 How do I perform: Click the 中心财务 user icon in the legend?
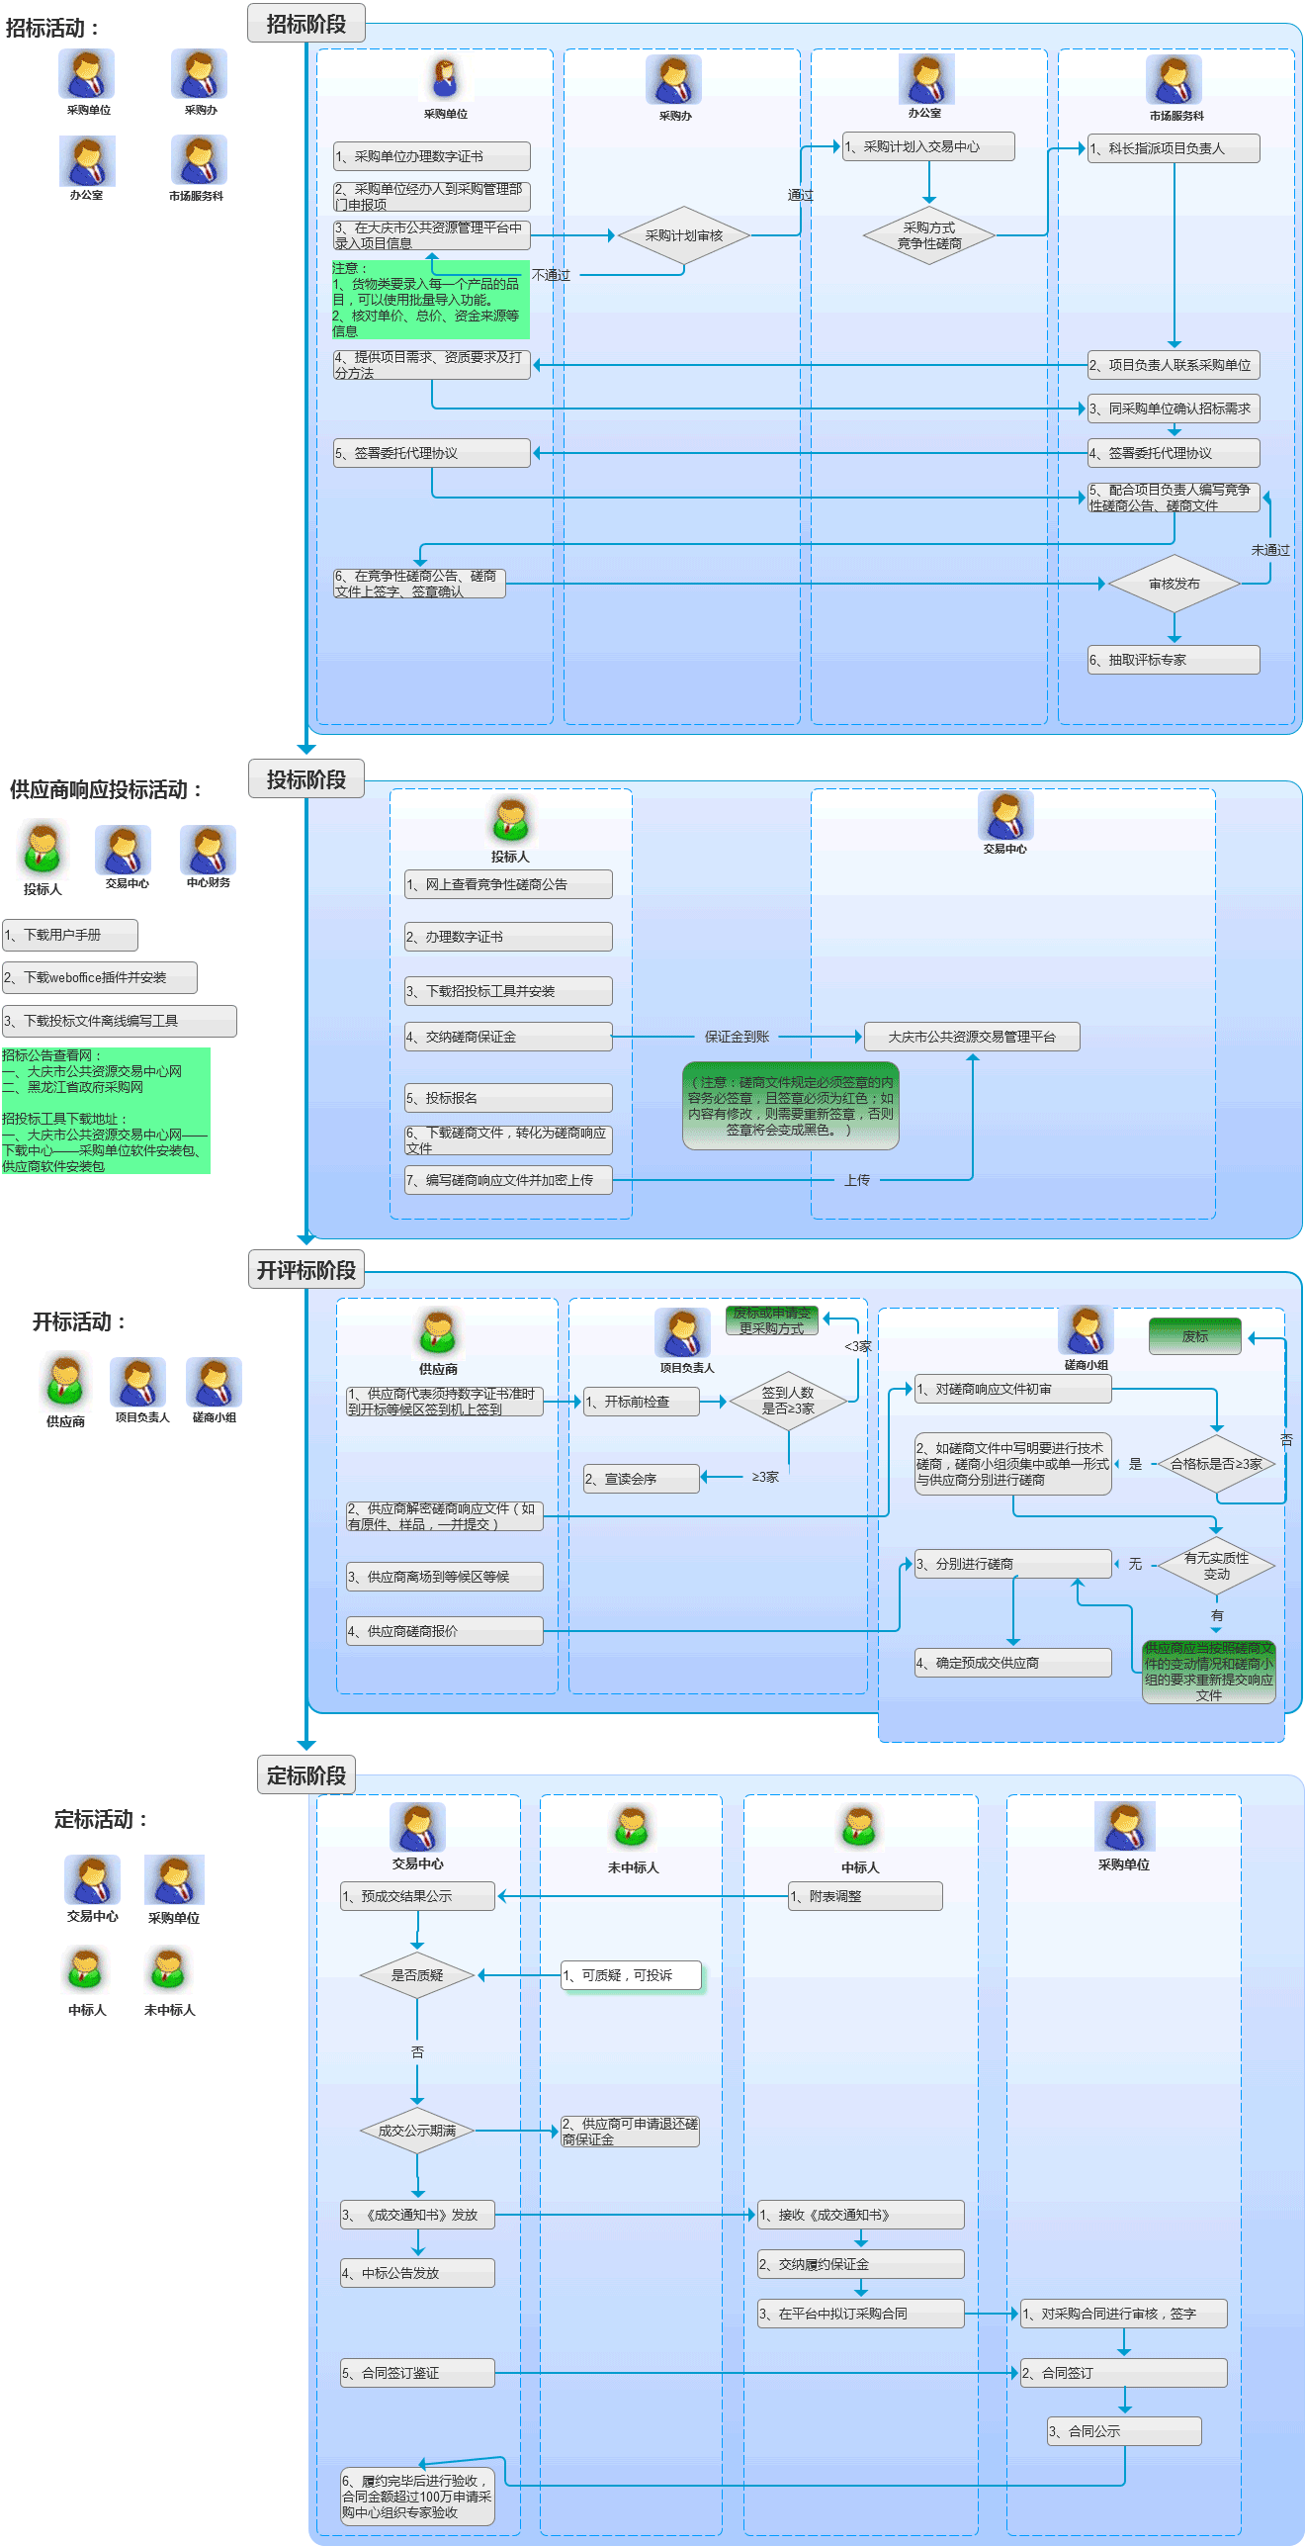[208, 851]
